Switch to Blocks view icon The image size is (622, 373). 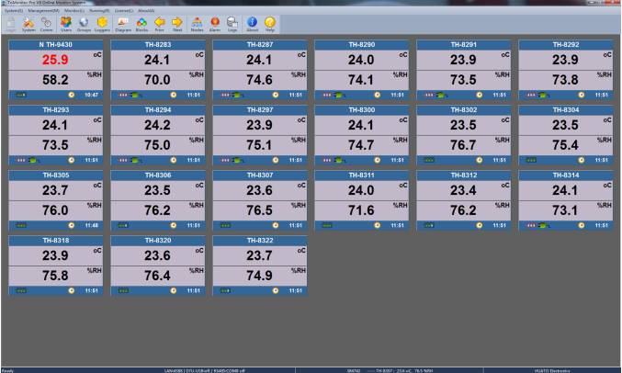[141, 23]
